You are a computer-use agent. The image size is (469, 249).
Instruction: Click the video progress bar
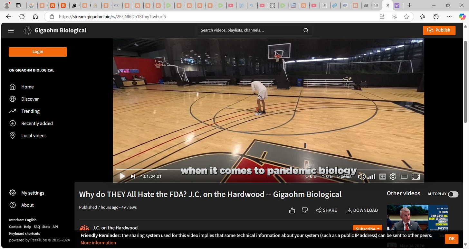coord(268,169)
